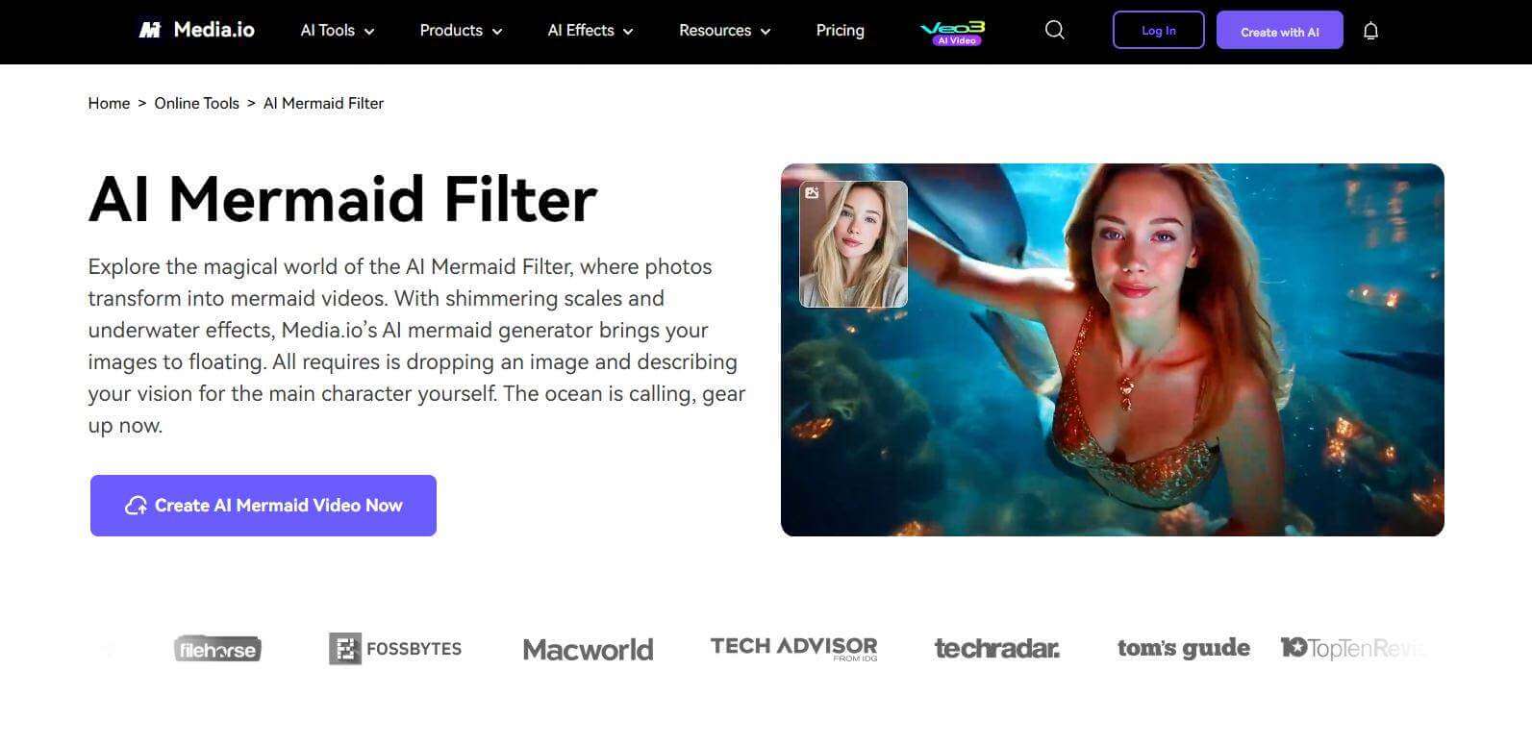The width and height of the screenshot is (1532, 745).
Task: Go to the Pricing page
Action: tap(841, 31)
